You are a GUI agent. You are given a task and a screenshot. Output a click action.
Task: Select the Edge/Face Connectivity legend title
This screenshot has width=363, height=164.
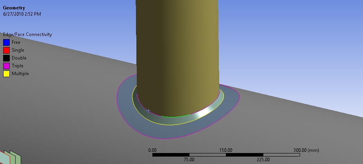(x=28, y=34)
